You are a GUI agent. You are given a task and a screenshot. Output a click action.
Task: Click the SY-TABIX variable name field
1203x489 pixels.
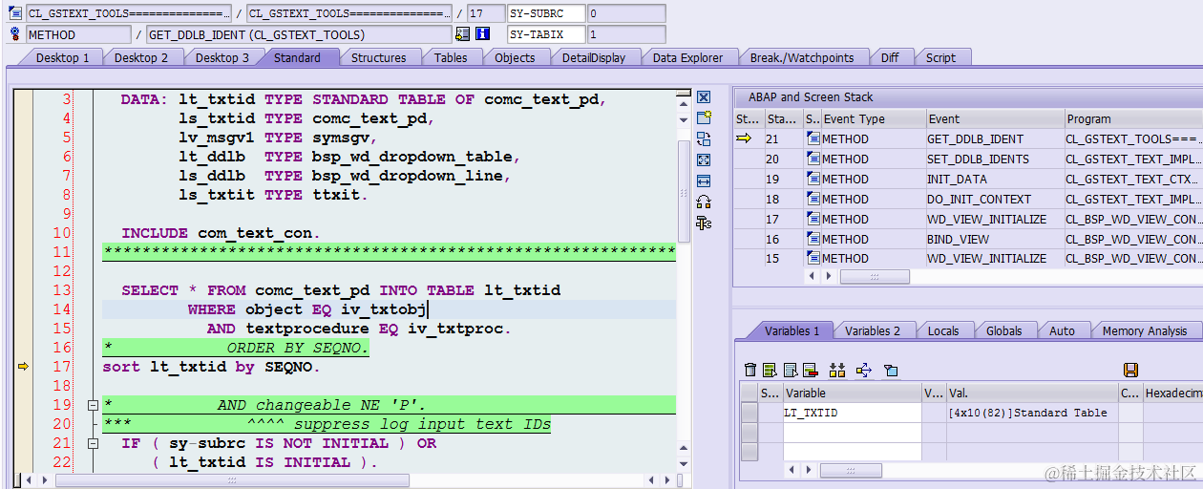pos(545,34)
